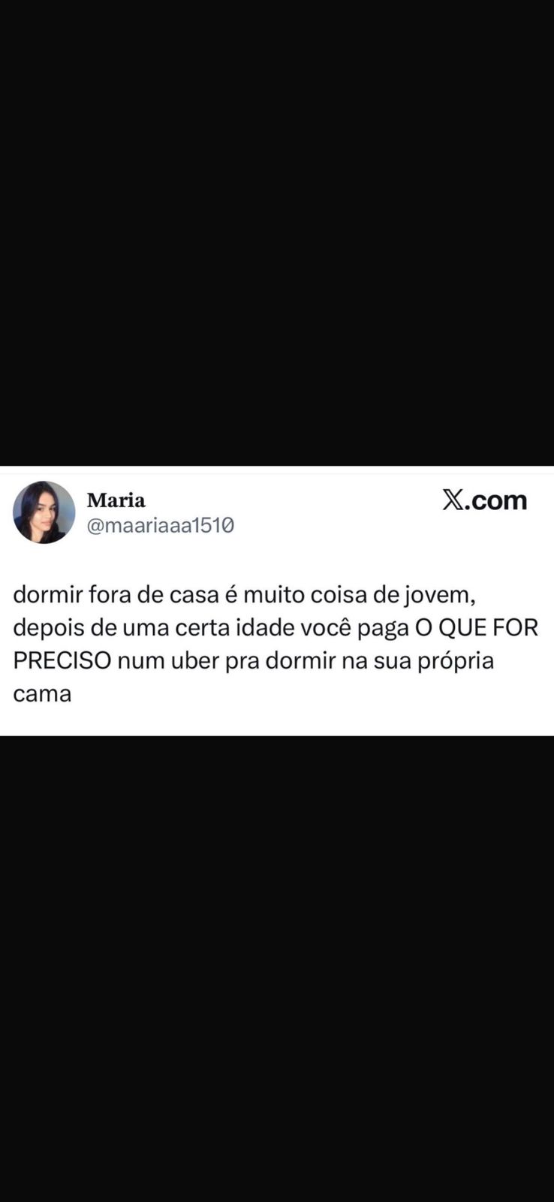
Task: Click the X logo icon
Action: point(453,500)
